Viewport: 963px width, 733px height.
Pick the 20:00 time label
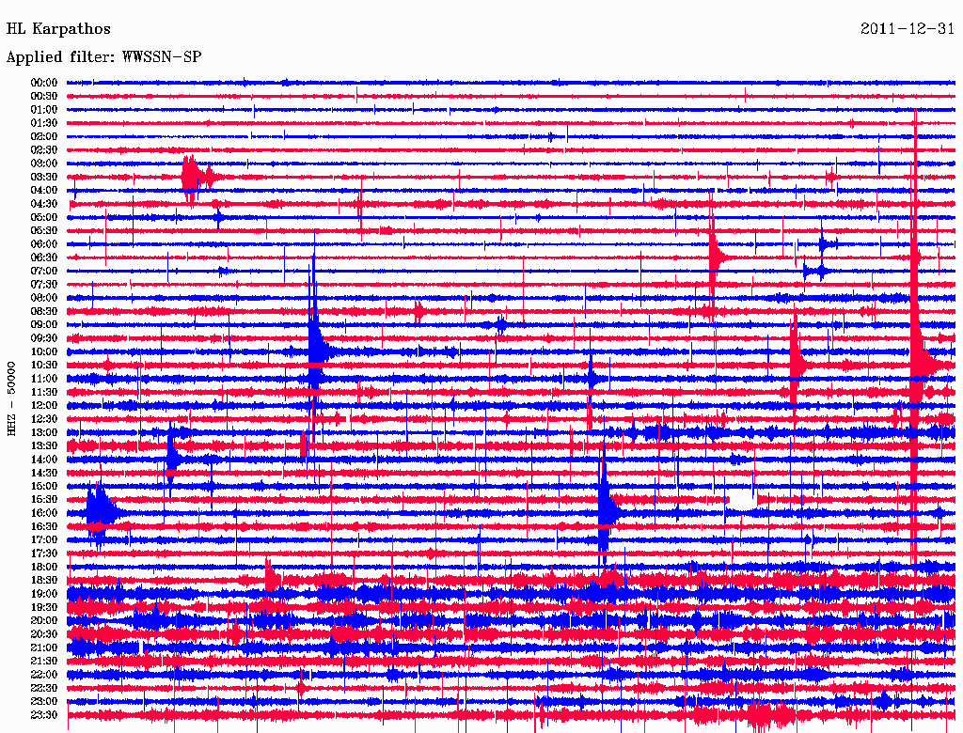click(43, 620)
